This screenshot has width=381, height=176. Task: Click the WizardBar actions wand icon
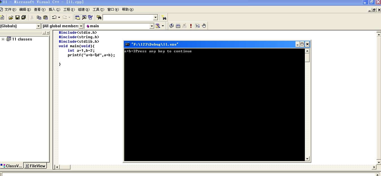[158, 26]
